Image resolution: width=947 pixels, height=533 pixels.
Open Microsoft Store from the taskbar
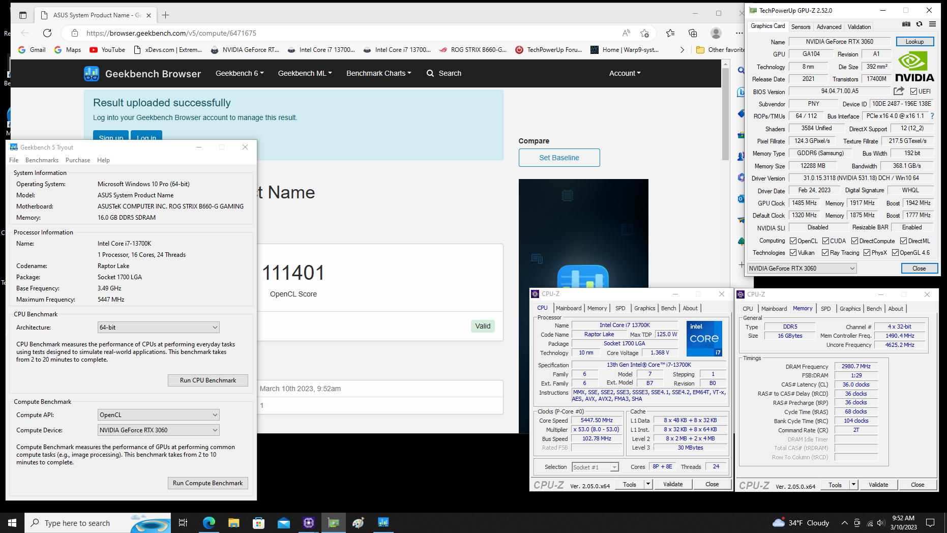click(258, 522)
